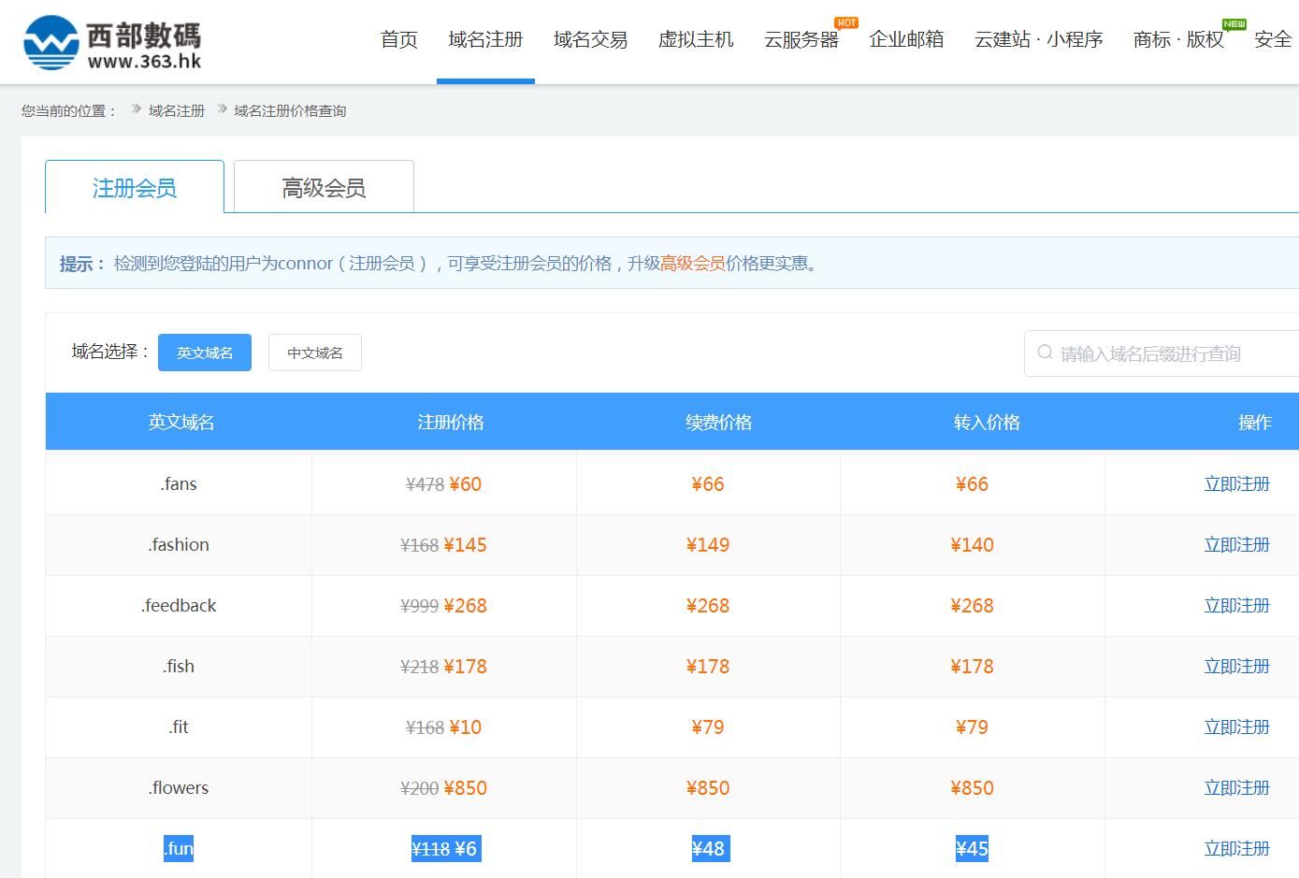Open 云建站·小程序 in the navigation
The image size is (1299, 878).
1039,39
